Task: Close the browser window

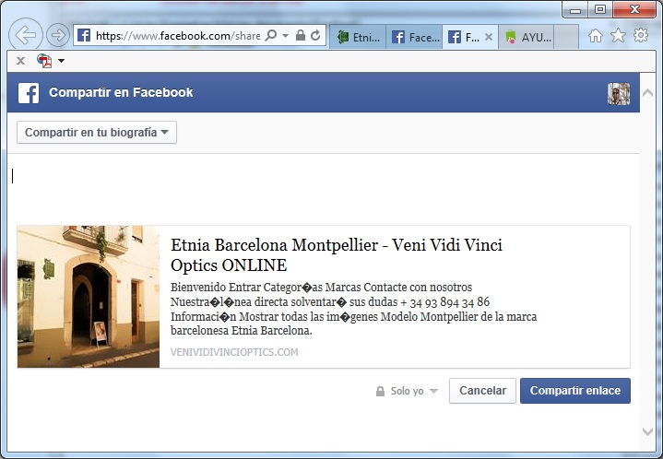Action: point(634,10)
